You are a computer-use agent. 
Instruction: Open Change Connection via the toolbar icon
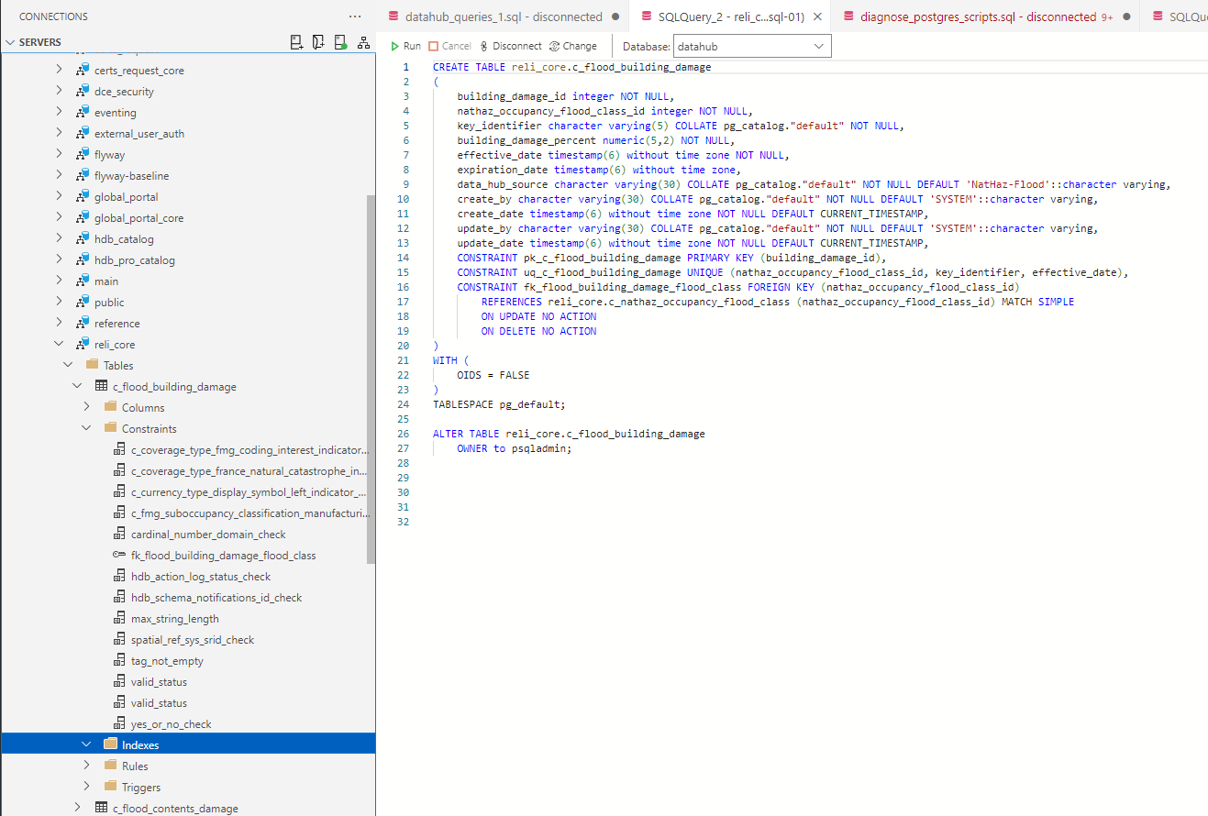click(573, 45)
